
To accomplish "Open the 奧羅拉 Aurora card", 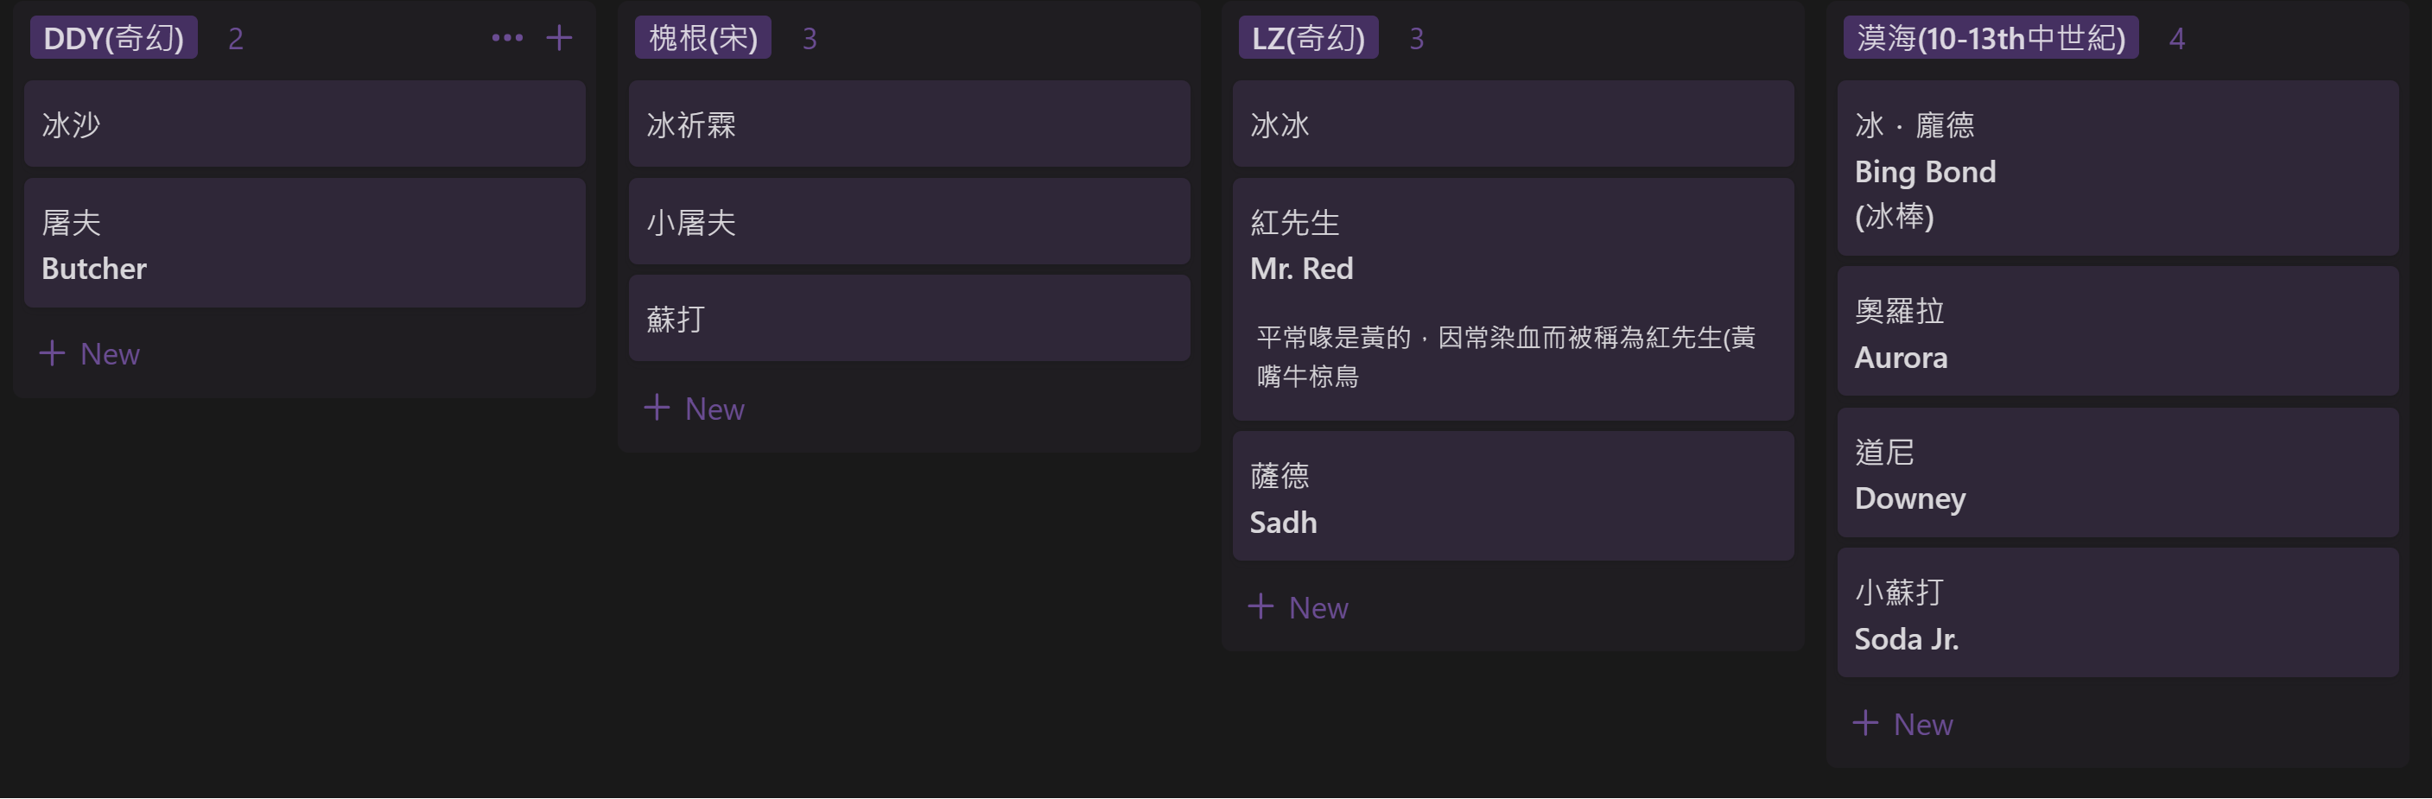I will (2118, 332).
